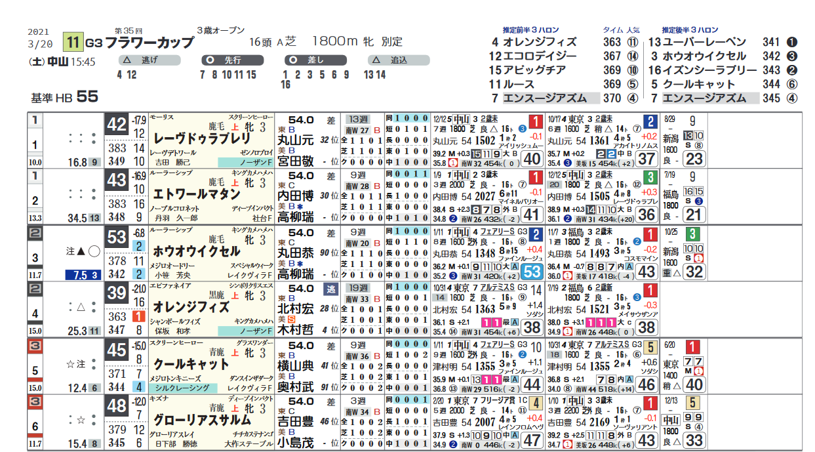Click horse name エトワールマタン in entry 2
Viewport: 815px width, 452px height.
pos(197,195)
